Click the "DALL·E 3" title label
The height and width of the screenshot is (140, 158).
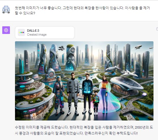tap(33, 31)
